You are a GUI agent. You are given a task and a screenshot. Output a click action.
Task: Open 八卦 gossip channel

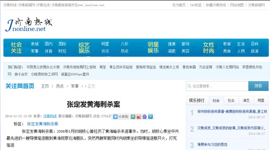click(x=125, y=44)
